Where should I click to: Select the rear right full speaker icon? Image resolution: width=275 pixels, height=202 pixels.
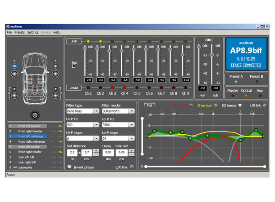click(x=55, y=95)
